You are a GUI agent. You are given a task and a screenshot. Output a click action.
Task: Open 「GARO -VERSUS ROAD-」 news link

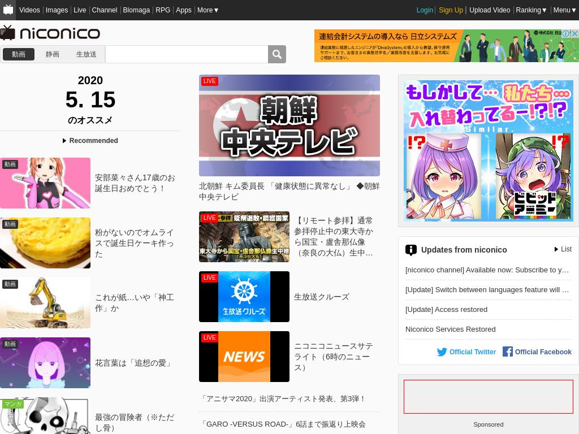(x=283, y=424)
